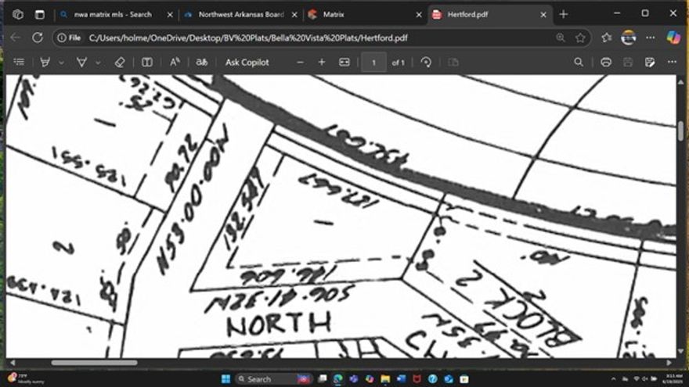689x387 pixels.
Task: Click the Print PDF icon
Action: tap(605, 62)
